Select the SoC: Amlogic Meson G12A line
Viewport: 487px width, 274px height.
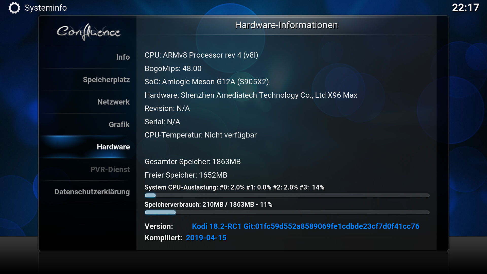click(206, 82)
